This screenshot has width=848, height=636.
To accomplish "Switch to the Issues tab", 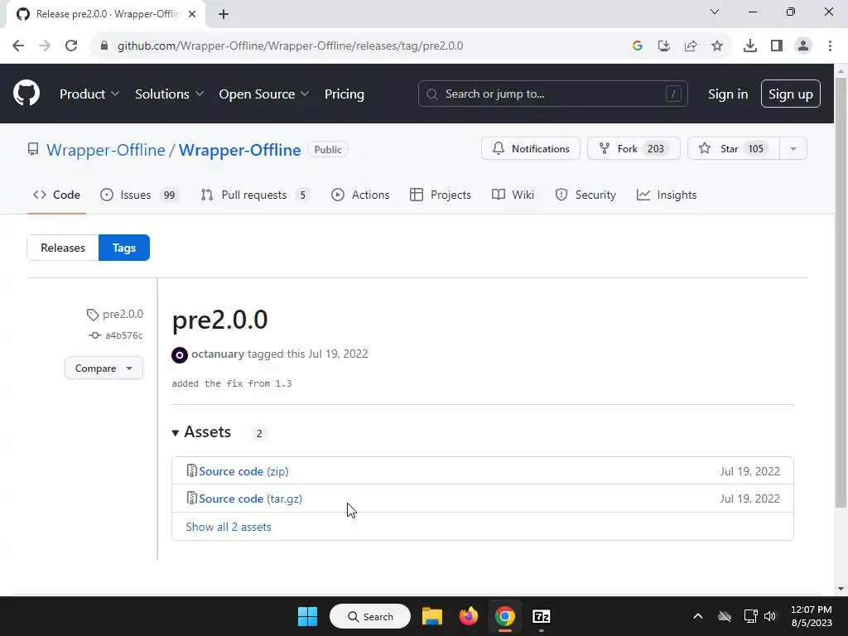I will [139, 195].
